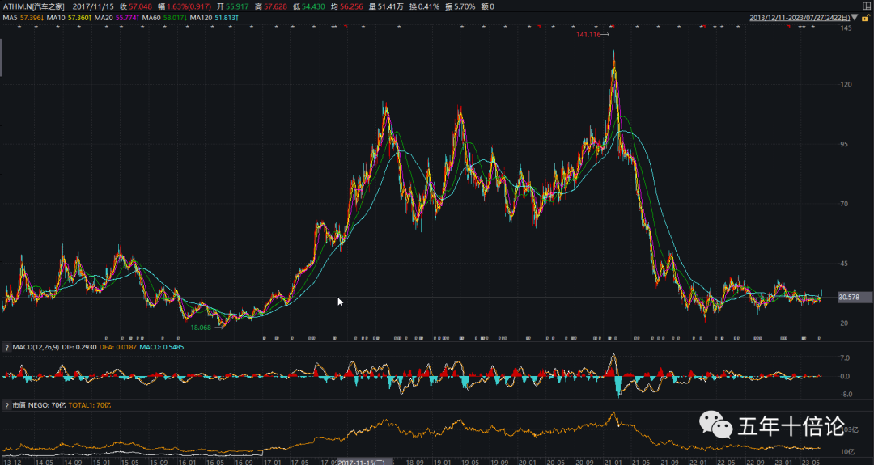Click the MA10 moving average label
The image size is (874, 465).
point(67,16)
